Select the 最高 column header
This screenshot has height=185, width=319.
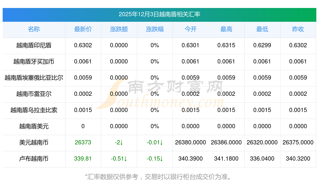point(226,29)
